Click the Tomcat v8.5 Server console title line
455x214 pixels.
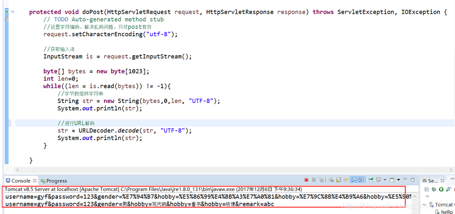coord(153,189)
